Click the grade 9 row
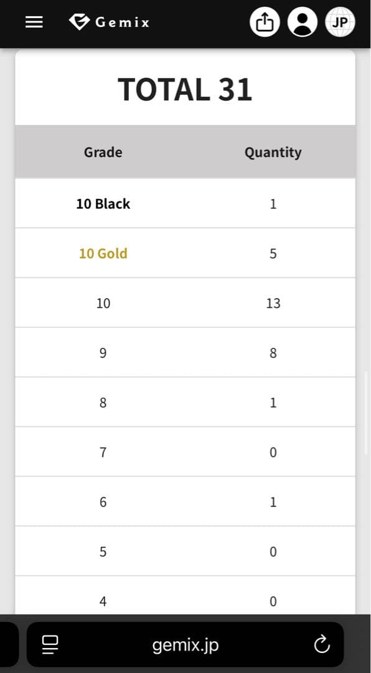Screen dimensions: 371x673 tap(185, 353)
